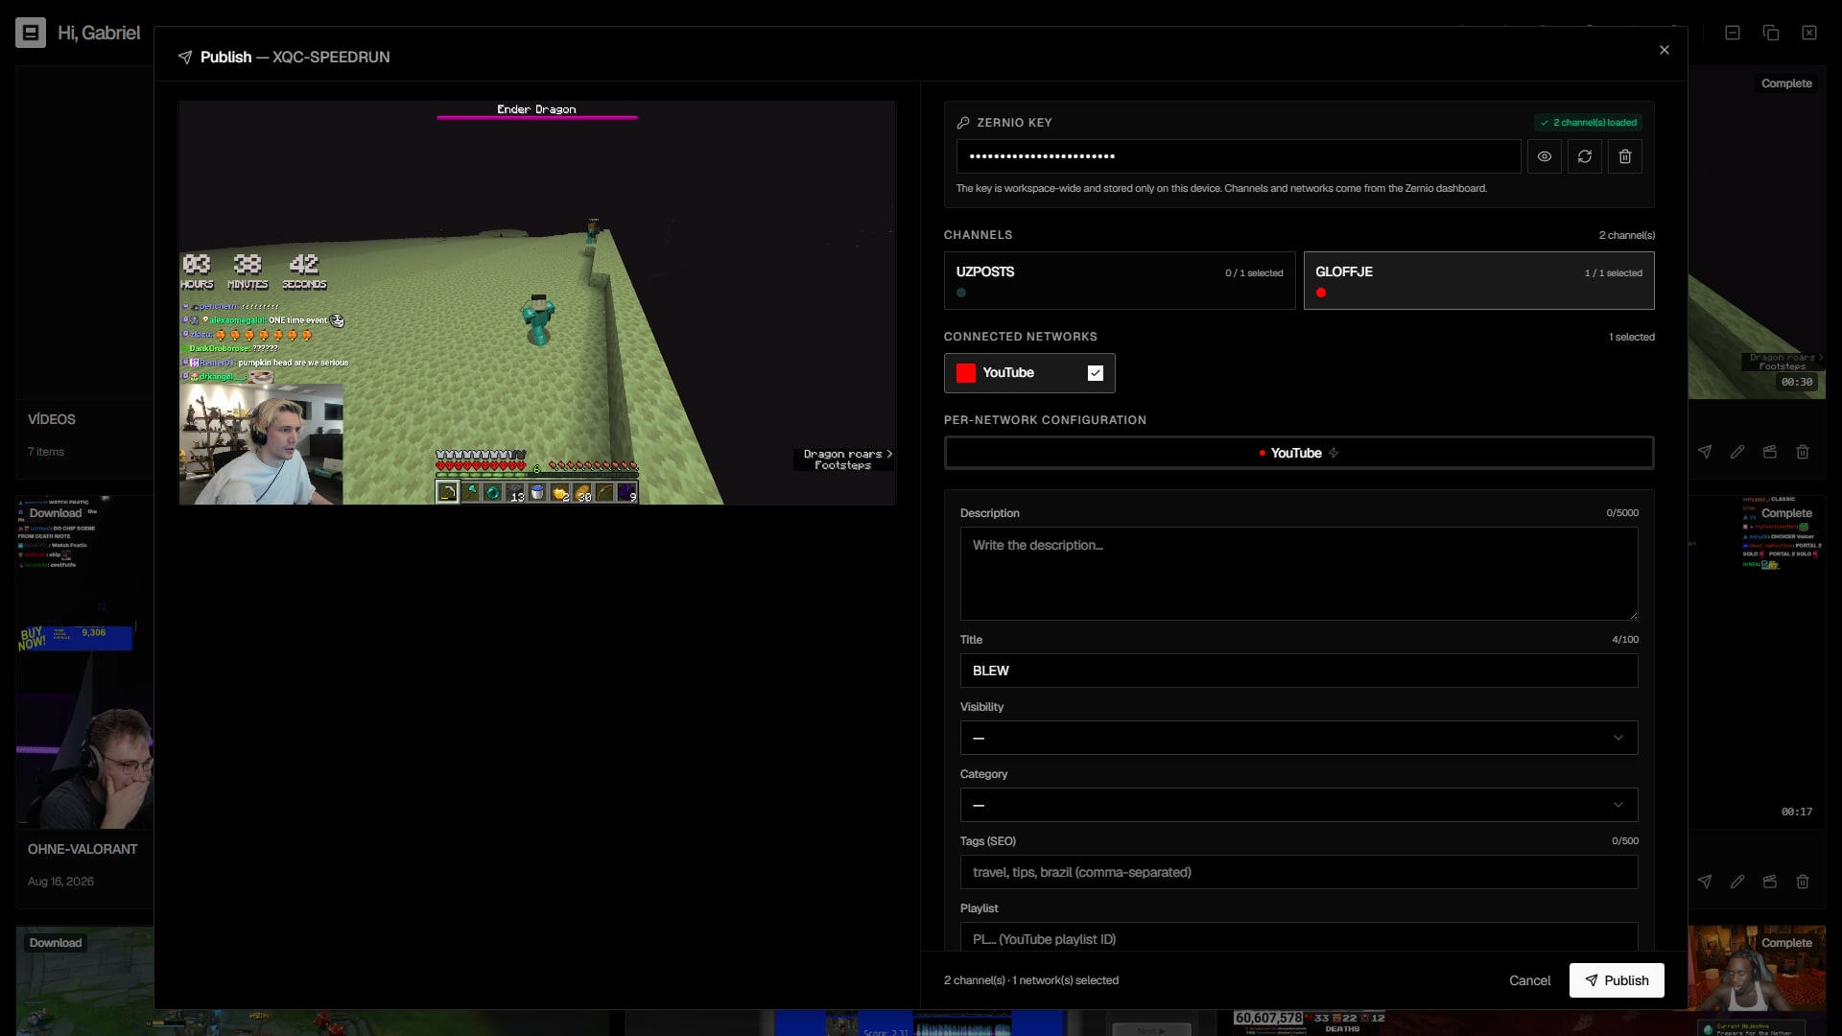The width and height of the screenshot is (1842, 1036).
Task: Download badge on bottom-left game thumbnail
Action: click(56, 943)
